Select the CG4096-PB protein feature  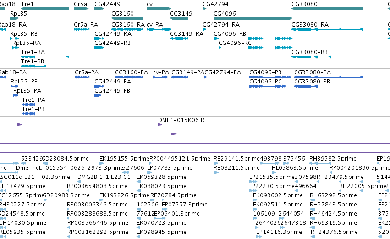click(270, 77)
